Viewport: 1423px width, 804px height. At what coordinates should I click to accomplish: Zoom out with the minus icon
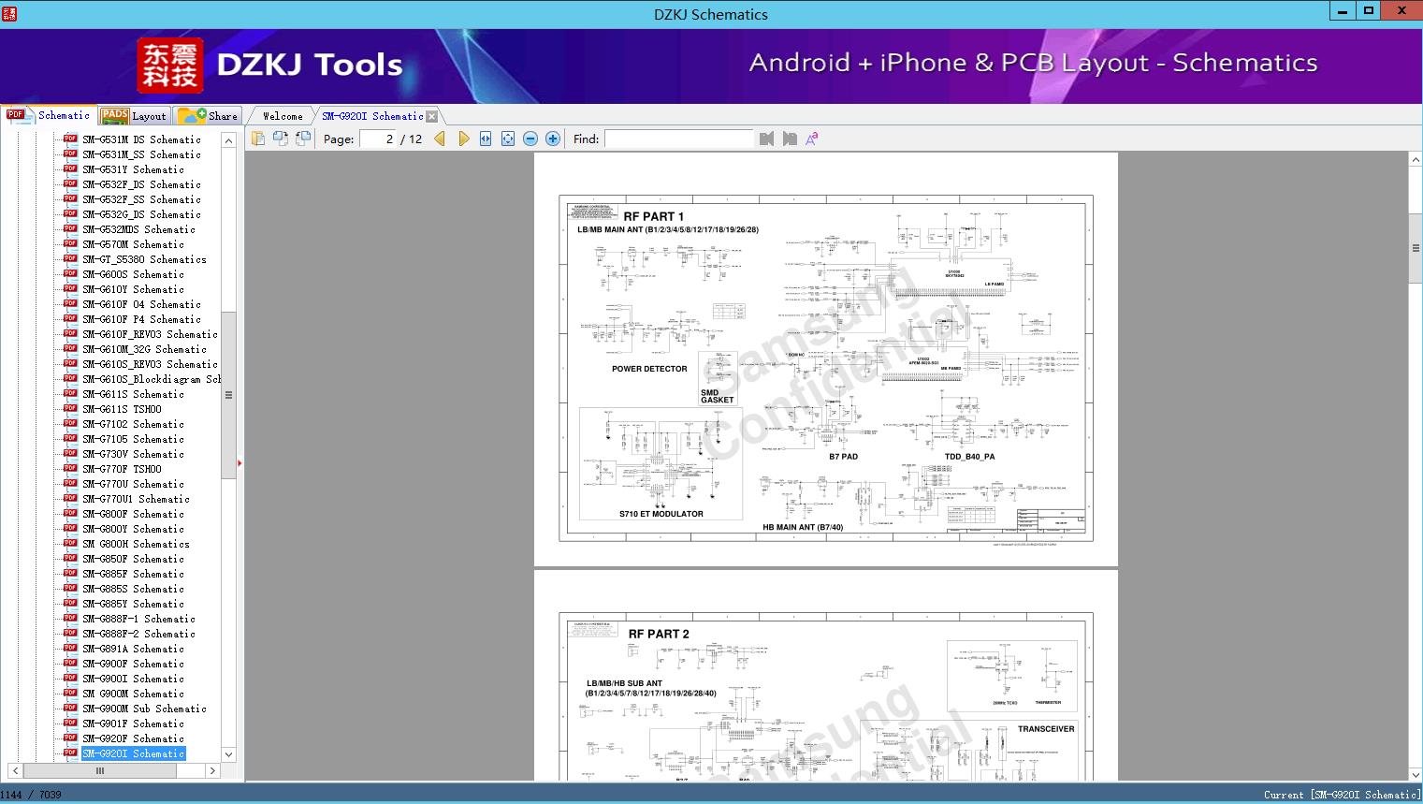pyautogui.click(x=530, y=139)
